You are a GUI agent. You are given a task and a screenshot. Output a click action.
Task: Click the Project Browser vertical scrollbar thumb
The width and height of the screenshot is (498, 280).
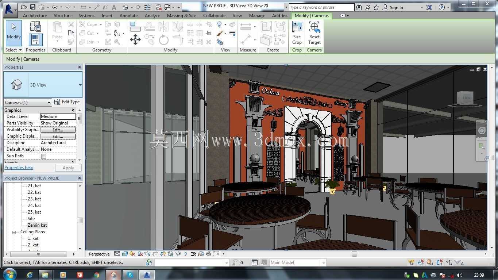(x=80, y=220)
